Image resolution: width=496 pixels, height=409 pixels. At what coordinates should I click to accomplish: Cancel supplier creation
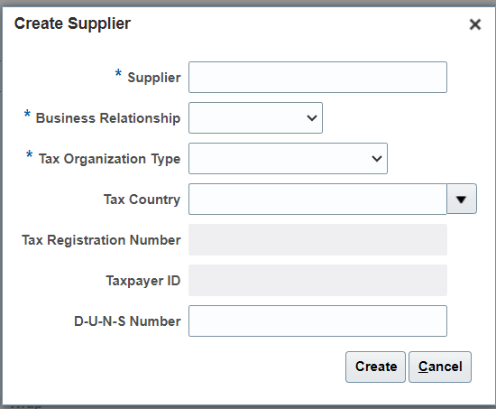click(x=440, y=367)
